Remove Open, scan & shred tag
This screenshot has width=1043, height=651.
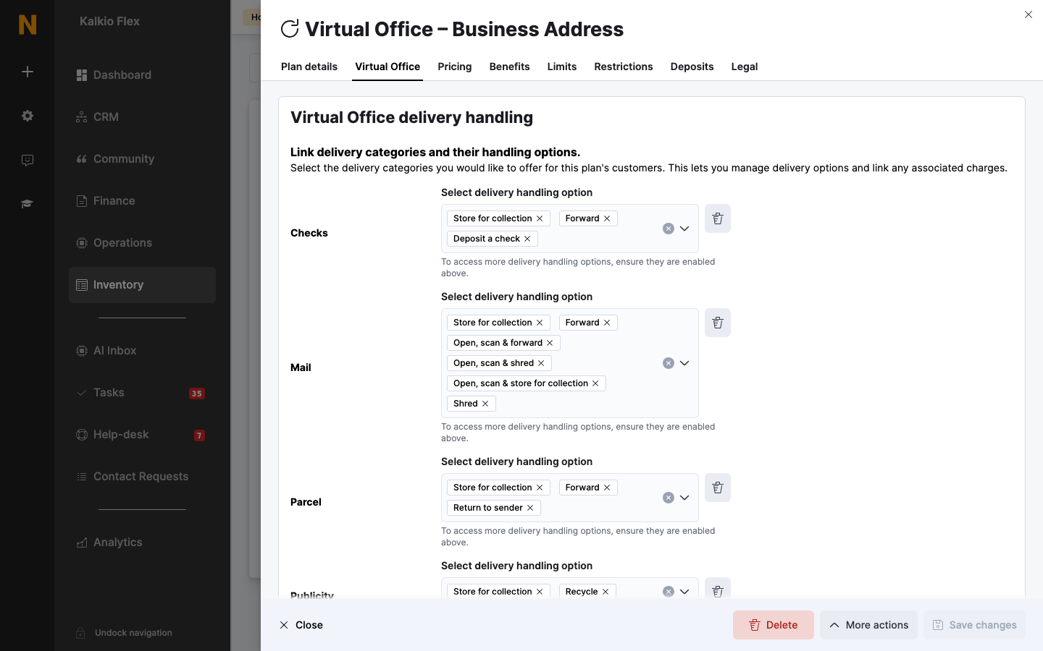[x=541, y=363]
